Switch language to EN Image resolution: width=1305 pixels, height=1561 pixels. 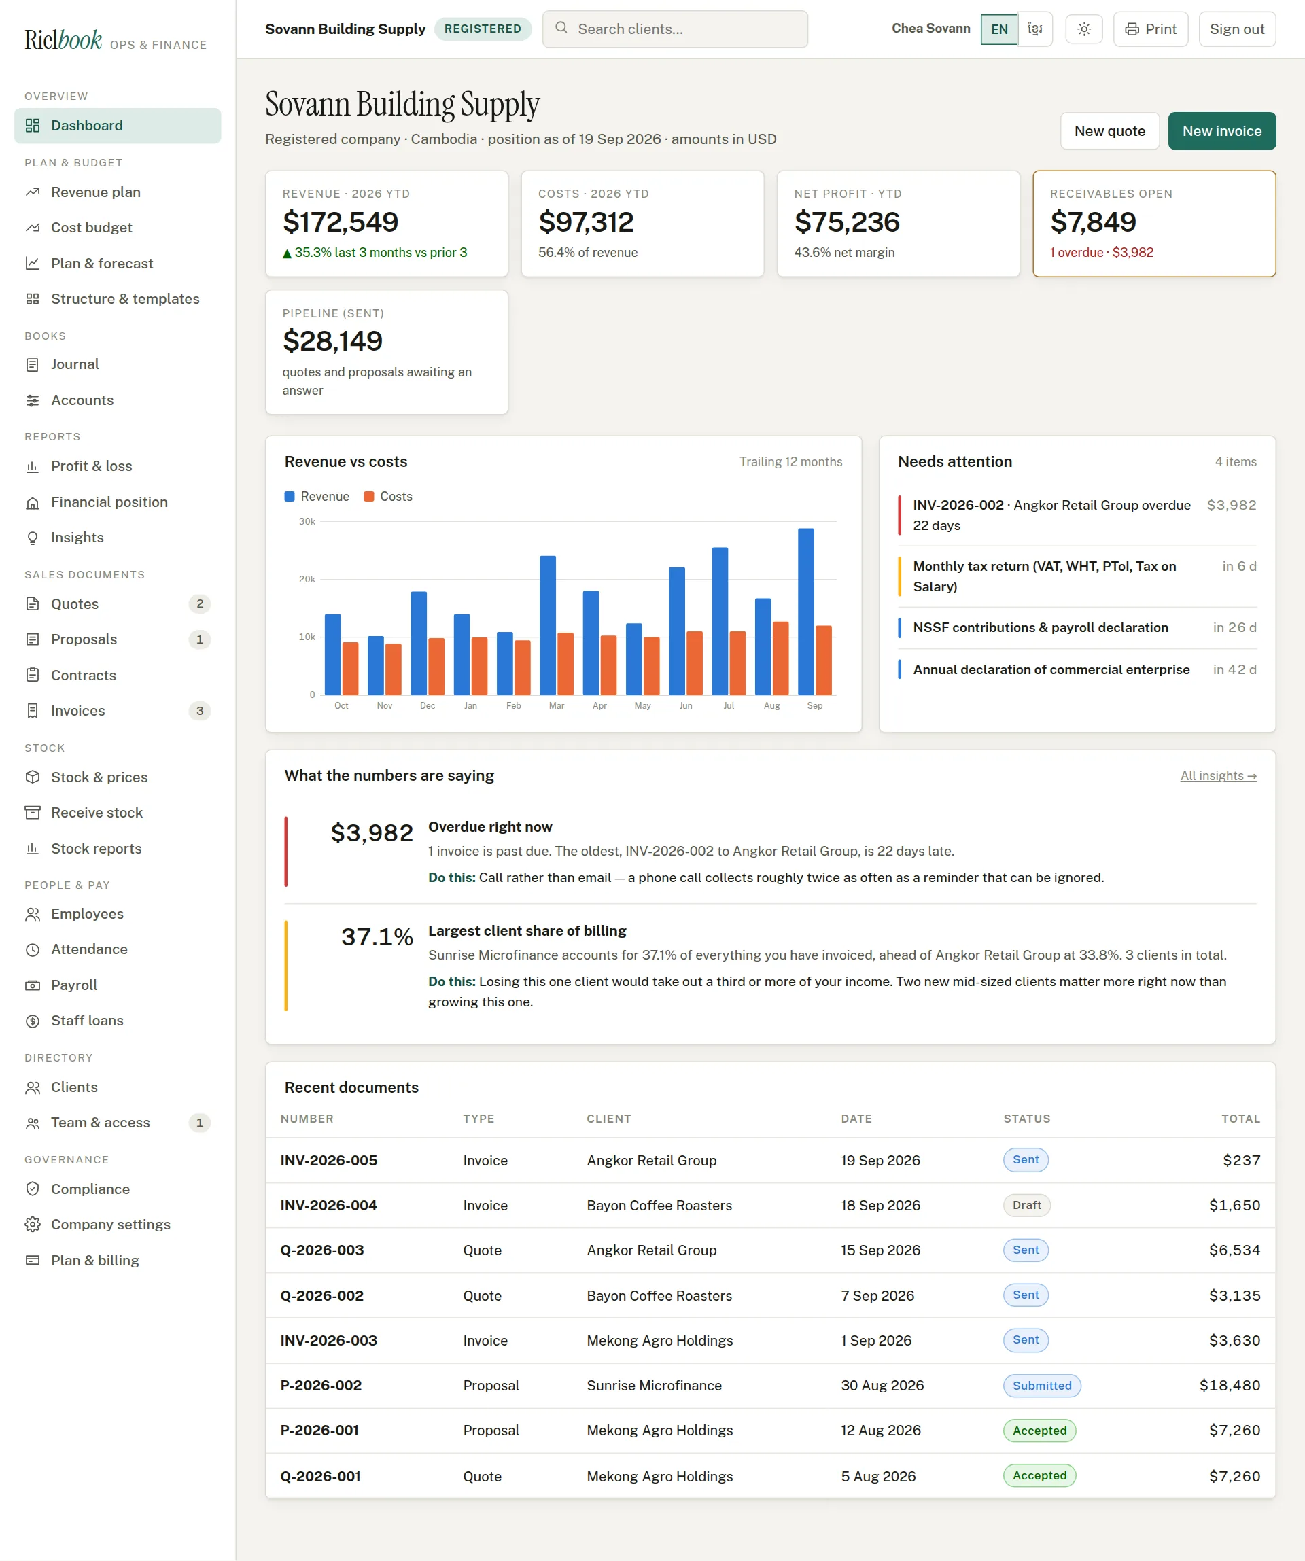coord(998,29)
